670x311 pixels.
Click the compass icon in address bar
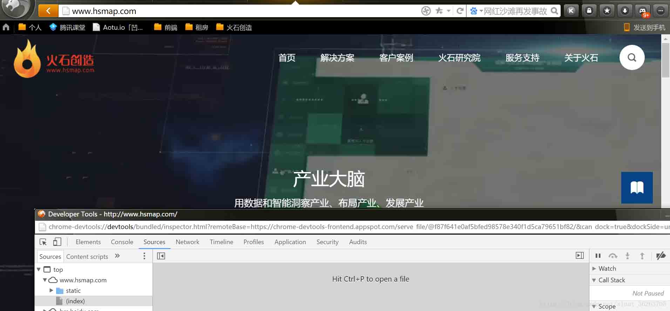426,11
